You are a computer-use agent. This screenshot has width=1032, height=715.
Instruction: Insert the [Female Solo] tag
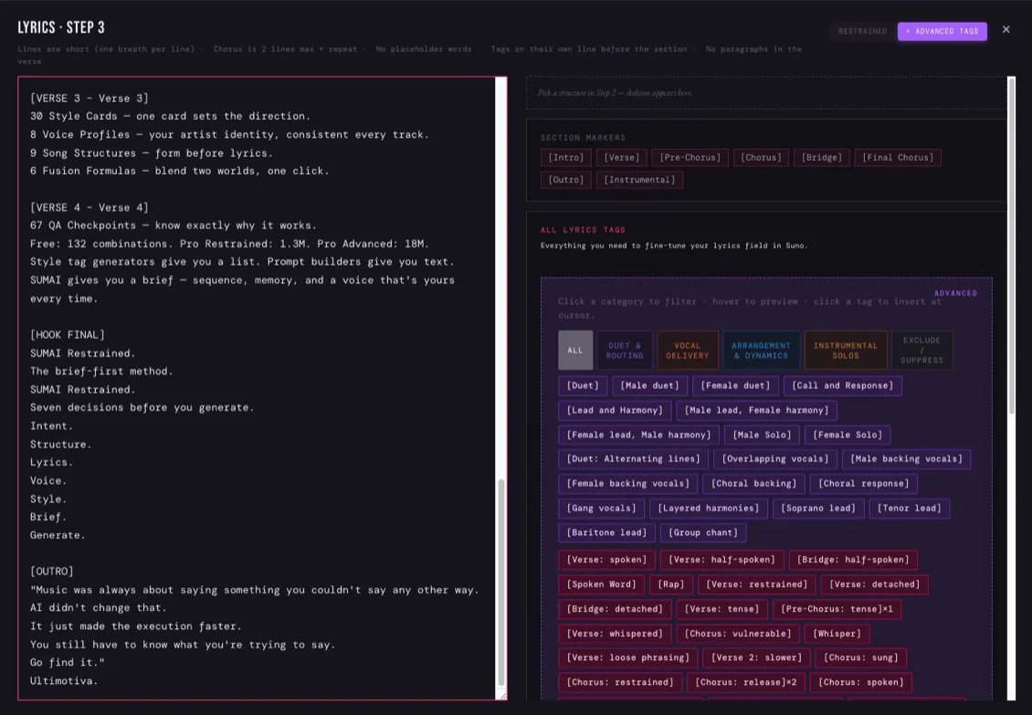847,436
